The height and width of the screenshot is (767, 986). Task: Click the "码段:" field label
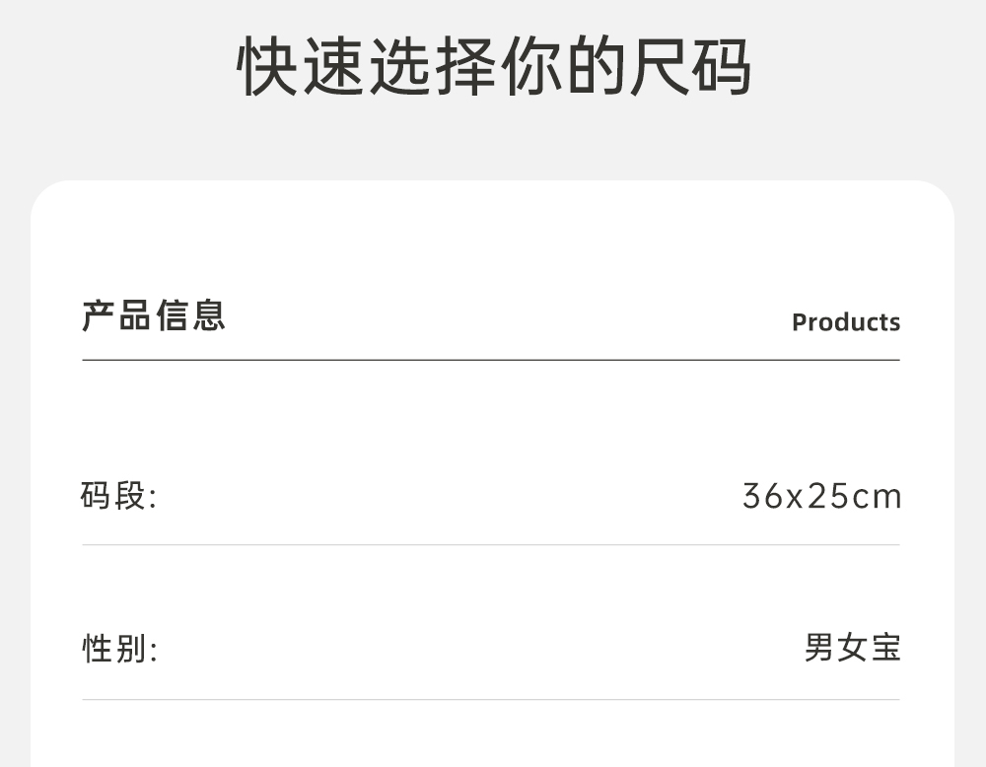click(x=118, y=496)
